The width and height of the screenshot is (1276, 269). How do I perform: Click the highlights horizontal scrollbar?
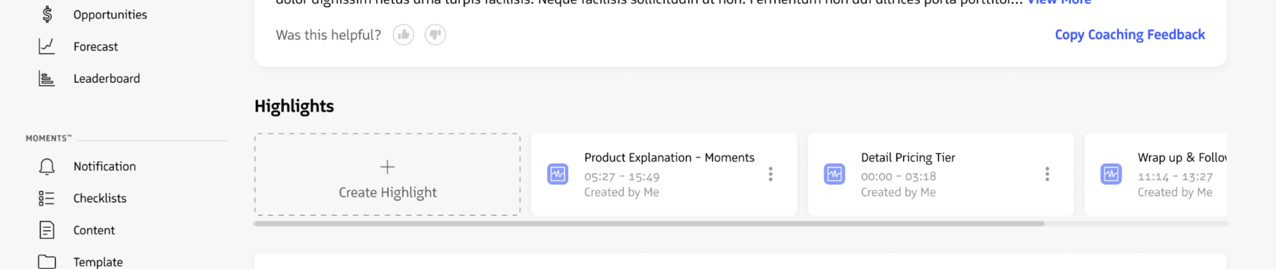click(x=649, y=224)
